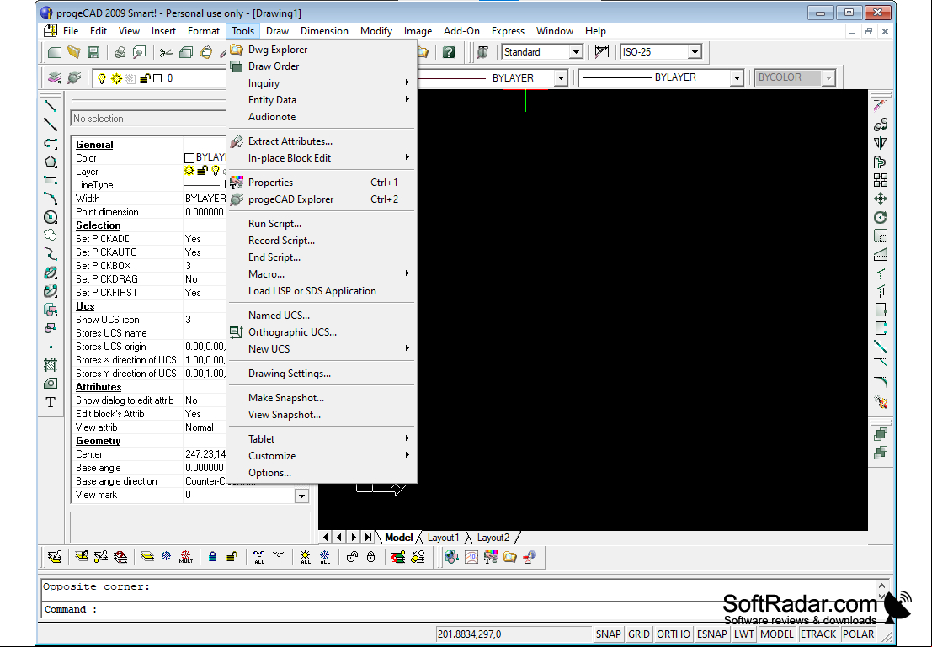Toggle layer on/off lightbulb in layer control
The width and height of the screenshot is (932, 647).
tap(102, 78)
